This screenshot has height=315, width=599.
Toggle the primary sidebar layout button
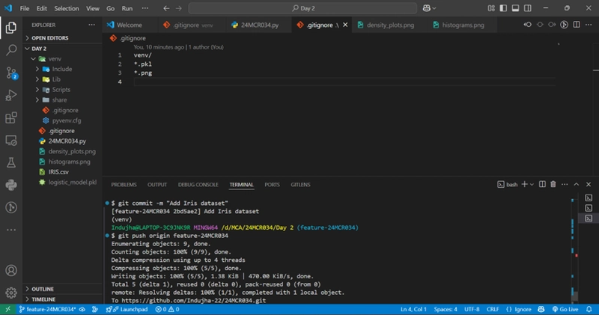[503, 8]
